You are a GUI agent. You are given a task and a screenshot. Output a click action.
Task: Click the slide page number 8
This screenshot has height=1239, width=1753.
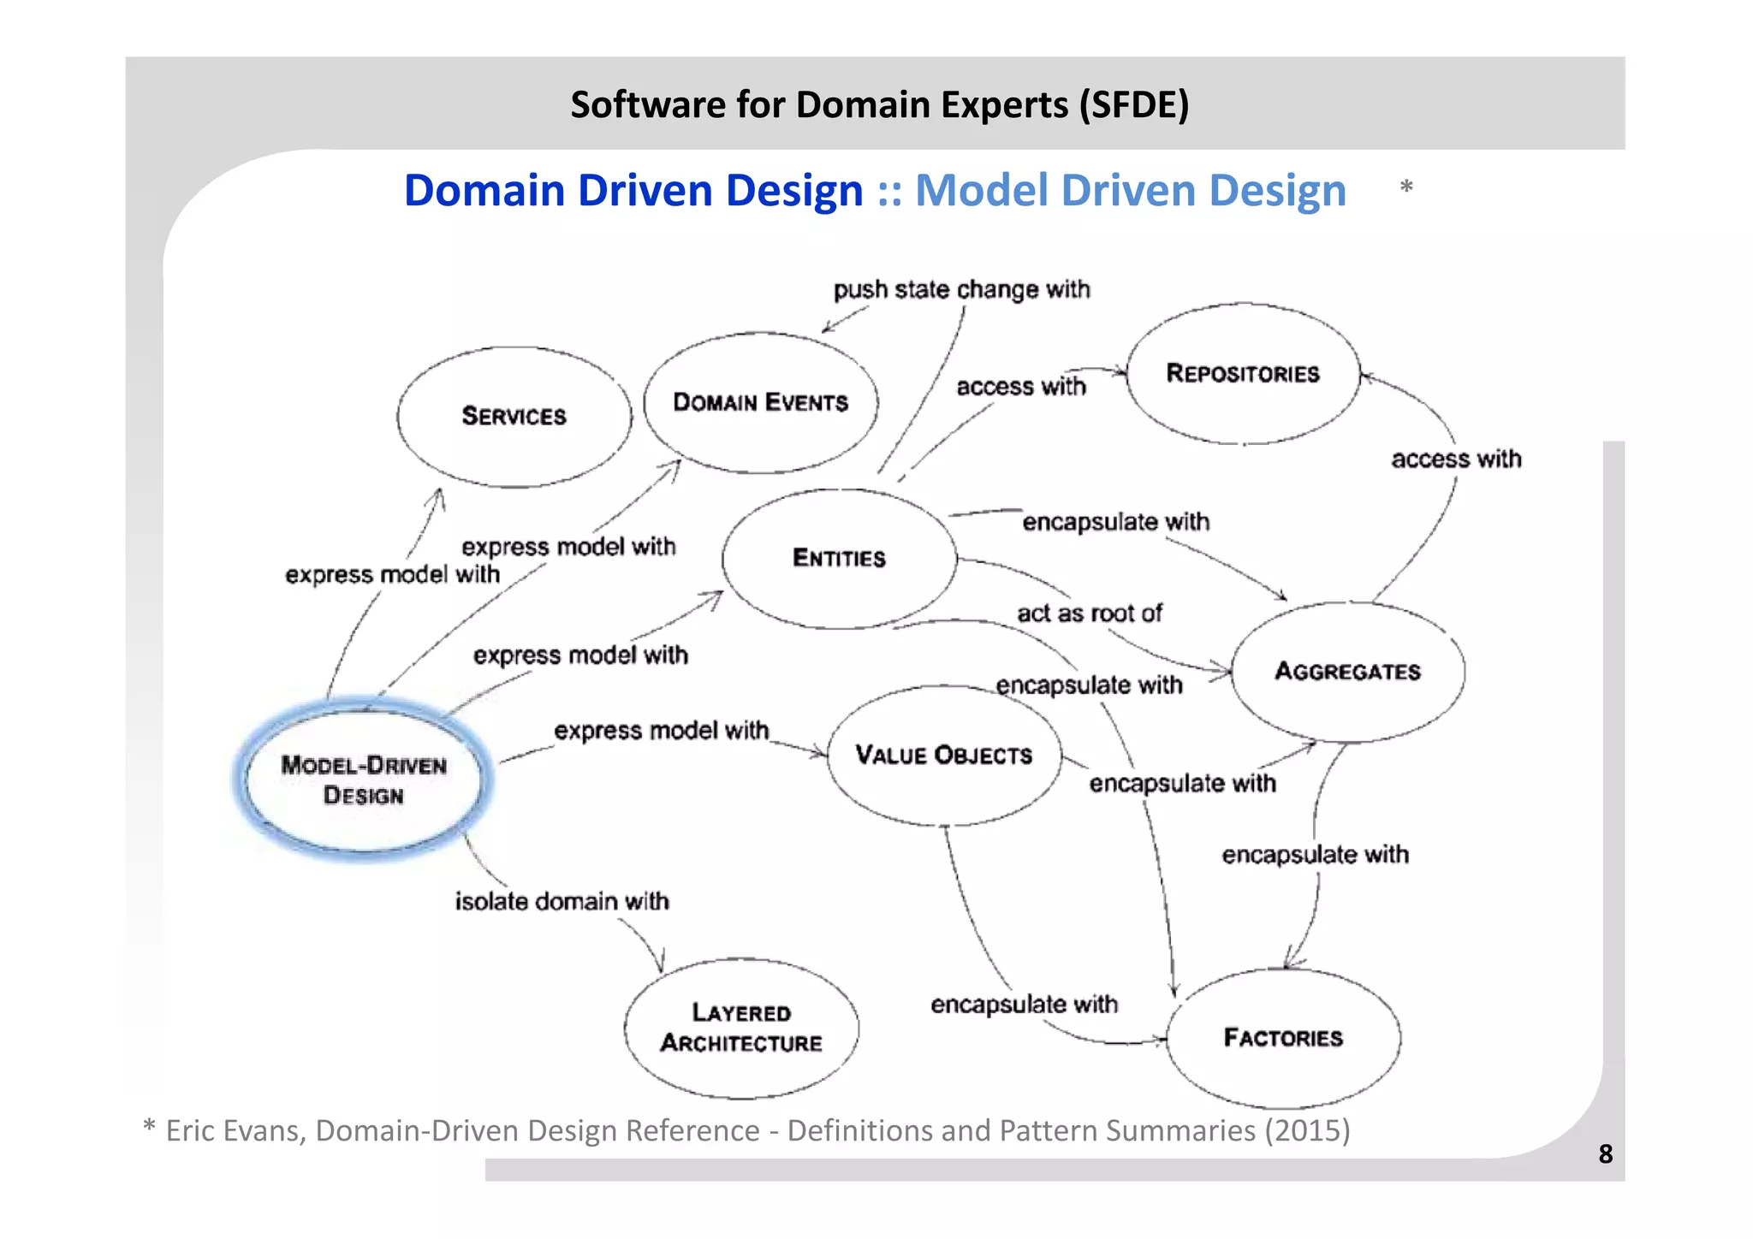(x=1606, y=1154)
